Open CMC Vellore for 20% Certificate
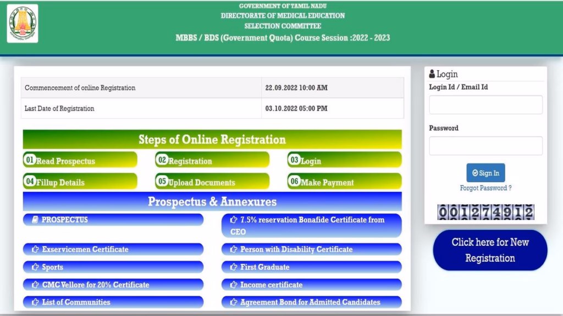Image resolution: width=563 pixels, height=316 pixels. (113, 285)
